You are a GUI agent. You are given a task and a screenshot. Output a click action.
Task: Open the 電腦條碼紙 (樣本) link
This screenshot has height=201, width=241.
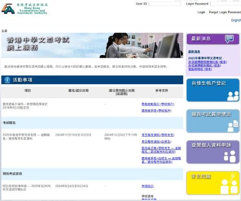pos(200,69)
